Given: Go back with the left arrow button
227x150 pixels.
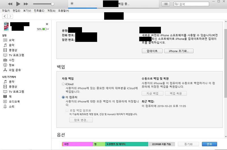Looking at the screenshot, I should pyautogui.click(x=5, y=16).
